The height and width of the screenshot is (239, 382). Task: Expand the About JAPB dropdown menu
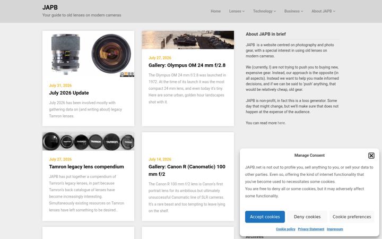(x=323, y=11)
